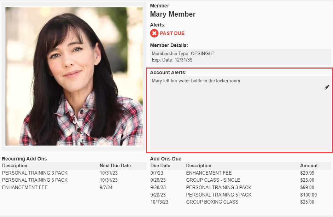Click Exp. Date: 12/31/39
Screen dimensions: 333x217
click(172, 60)
